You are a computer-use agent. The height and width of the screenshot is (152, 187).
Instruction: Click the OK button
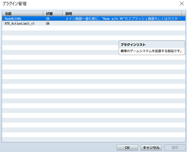[x=127, y=148]
